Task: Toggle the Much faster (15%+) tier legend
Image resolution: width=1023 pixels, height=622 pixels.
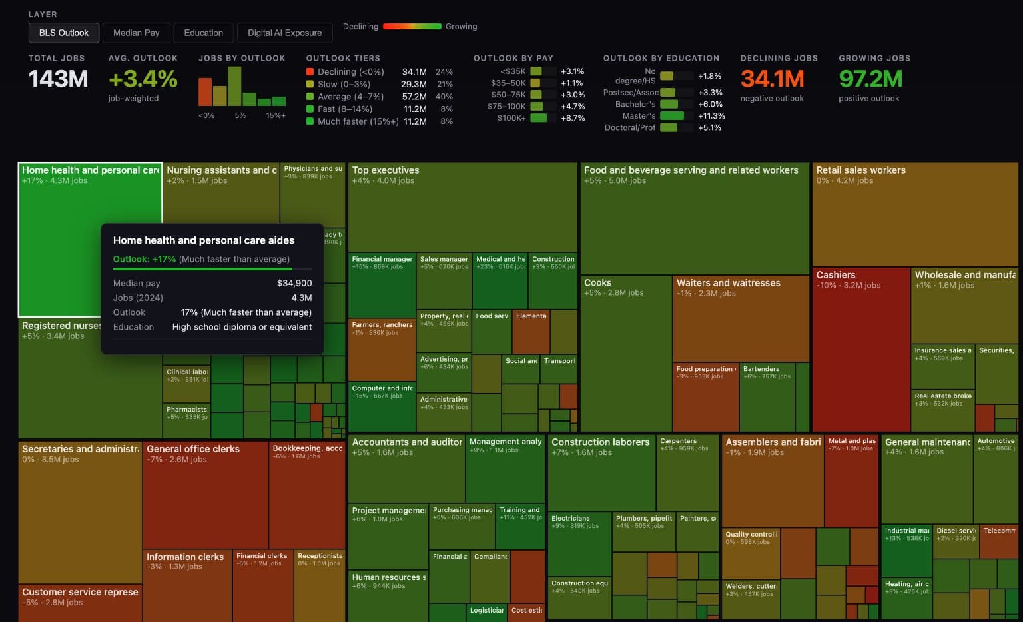Action: [x=310, y=121]
